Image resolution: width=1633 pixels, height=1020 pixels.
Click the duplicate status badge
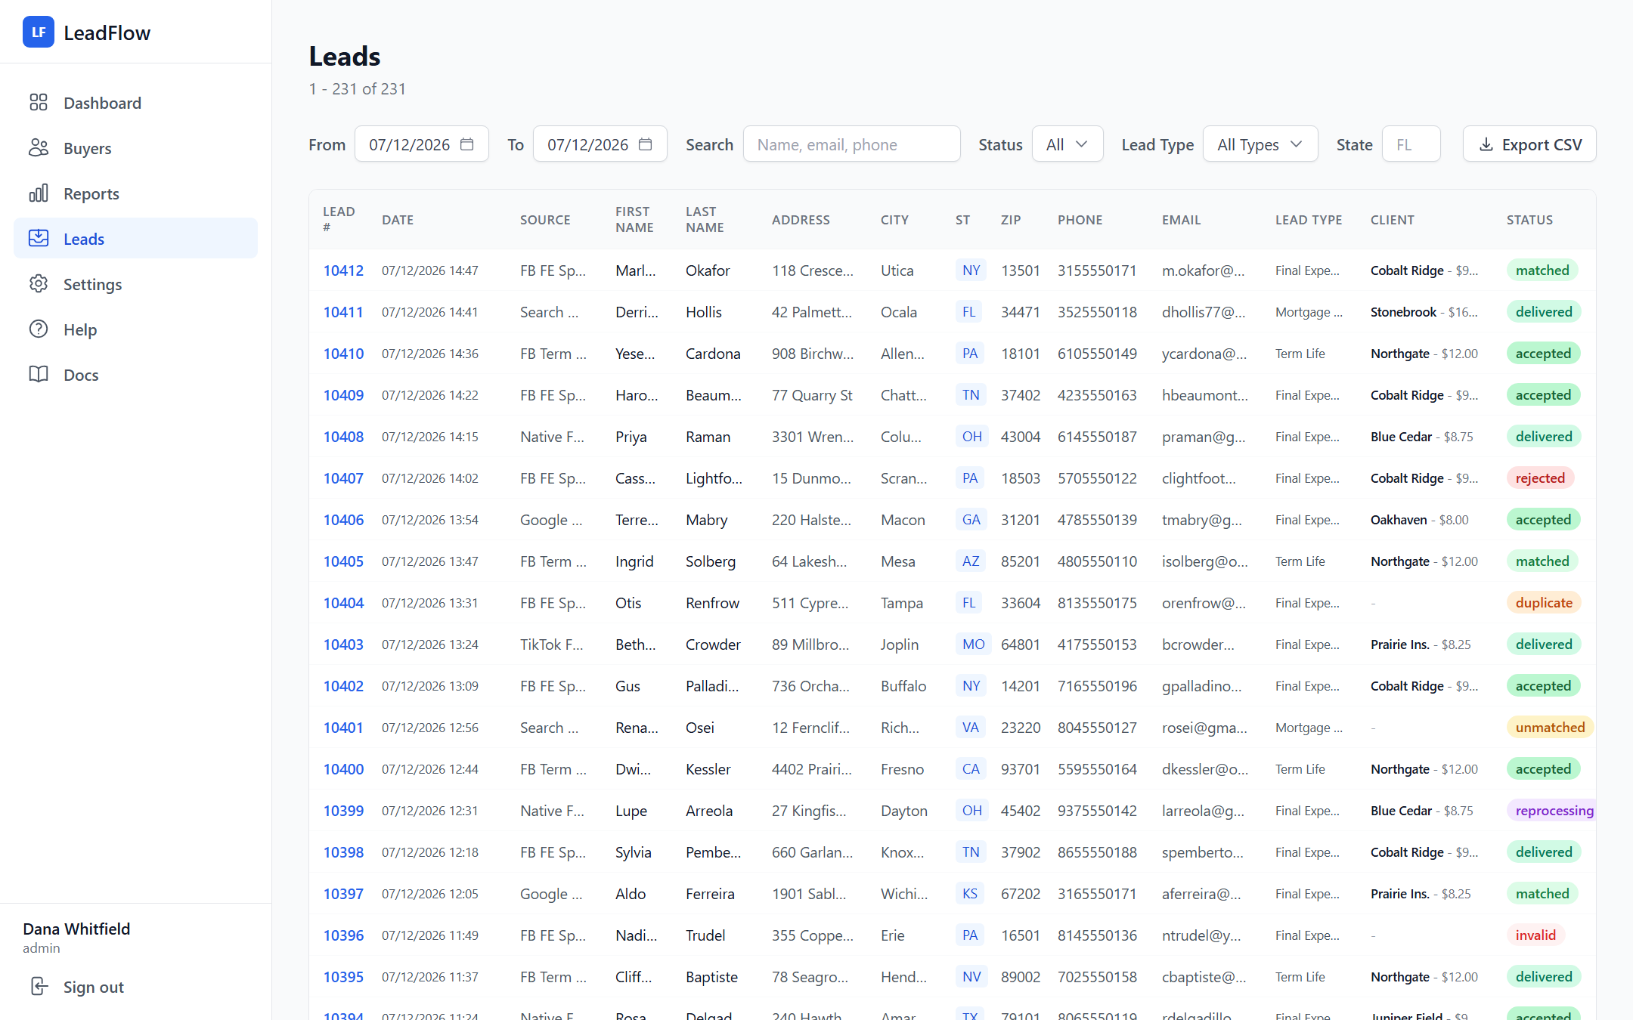coord(1544,602)
